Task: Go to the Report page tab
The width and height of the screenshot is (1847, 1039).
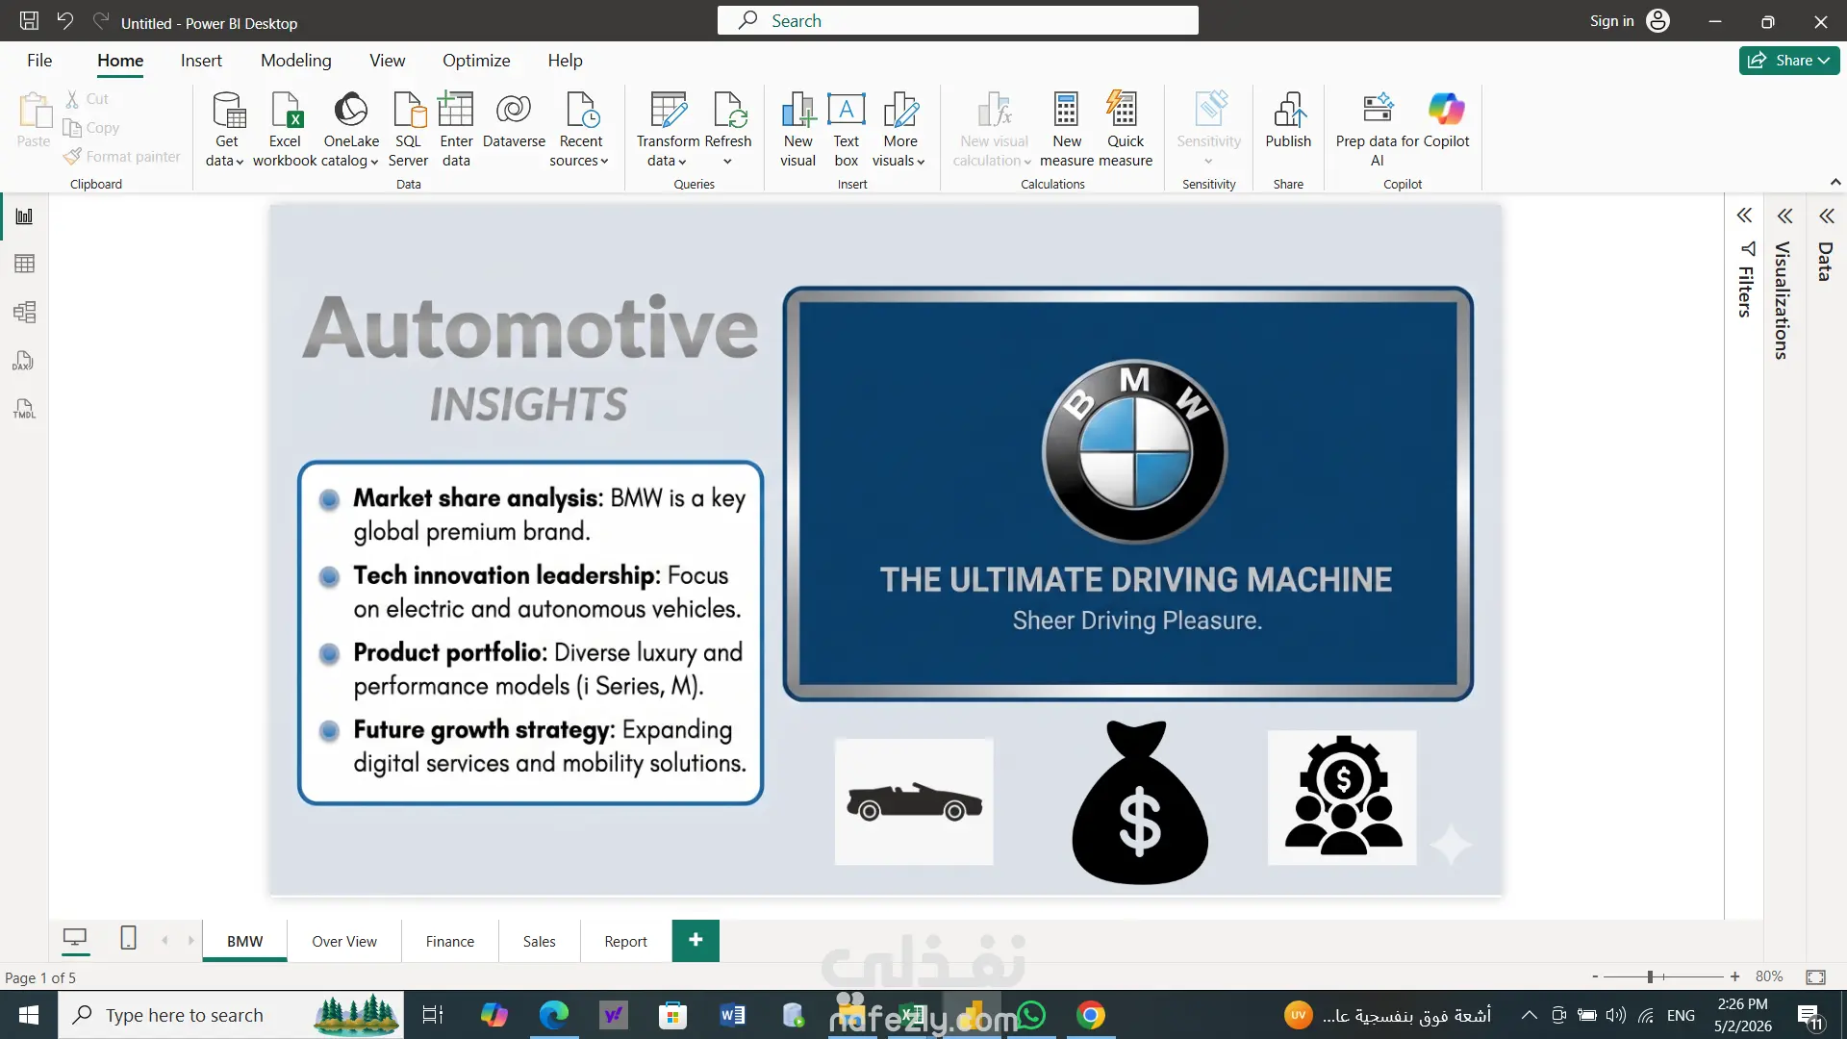Action: click(625, 941)
